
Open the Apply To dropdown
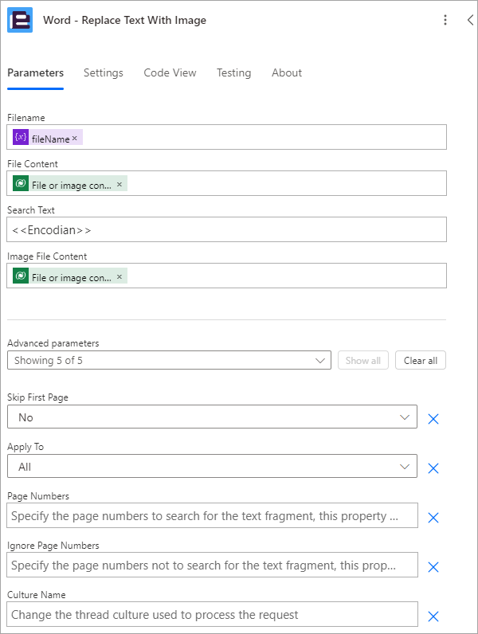point(212,466)
